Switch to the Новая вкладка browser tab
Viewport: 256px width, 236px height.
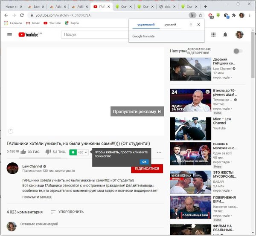coord(12,7)
